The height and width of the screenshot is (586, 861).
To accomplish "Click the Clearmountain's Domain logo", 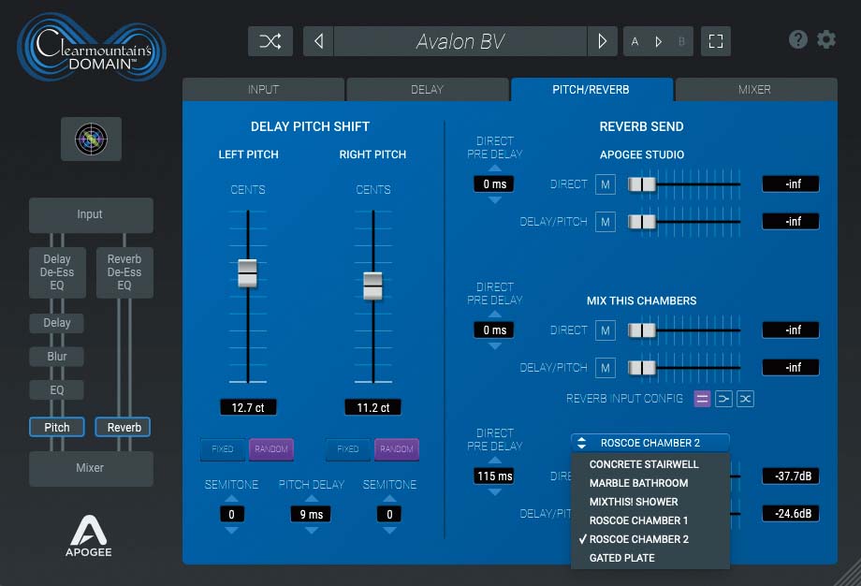I will (91, 49).
